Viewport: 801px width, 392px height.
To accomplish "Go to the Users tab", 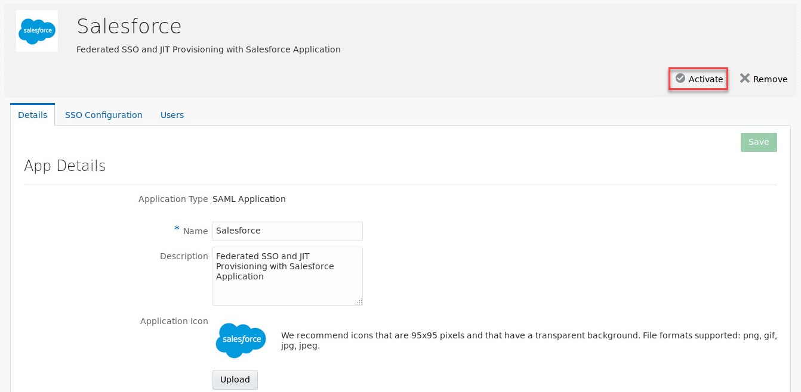I will point(172,115).
